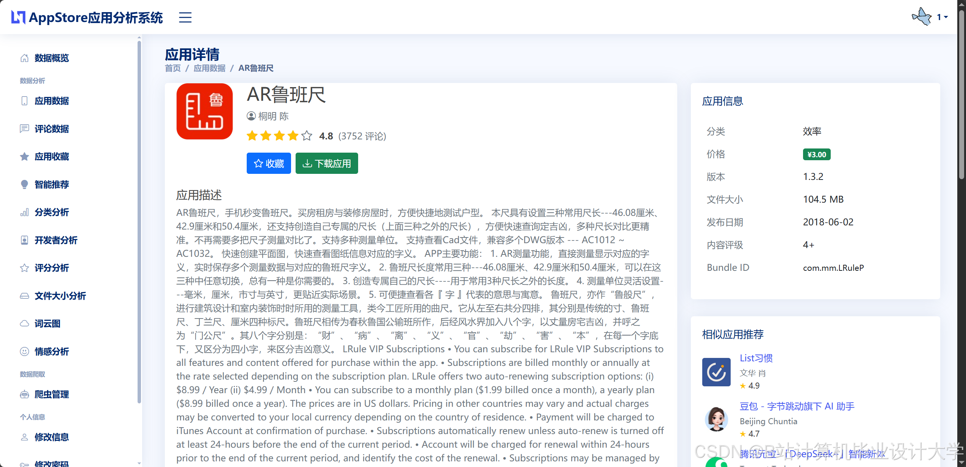Toggle the hamburger sidebar menu icon
Viewport: 966px width, 467px height.
(x=185, y=17)
